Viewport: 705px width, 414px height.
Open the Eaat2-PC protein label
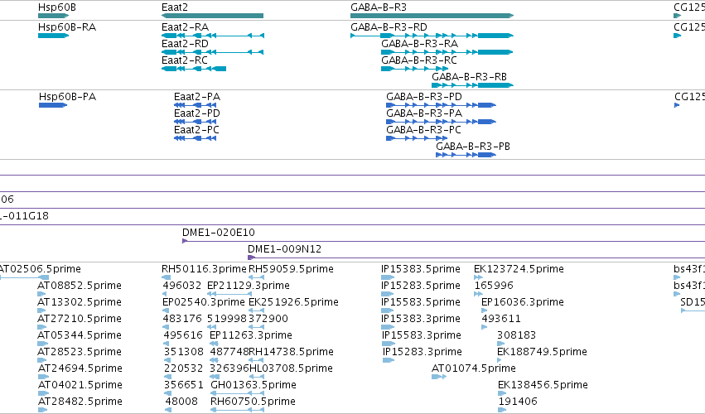(x=196, y=130)
